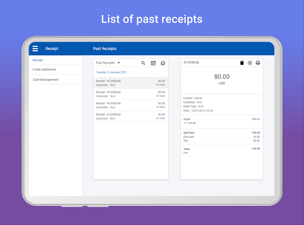Image resolution: width=304 pixels, height=225 pixels.
Task: Click the Receipt title in the header
Action: pos(52,49)
